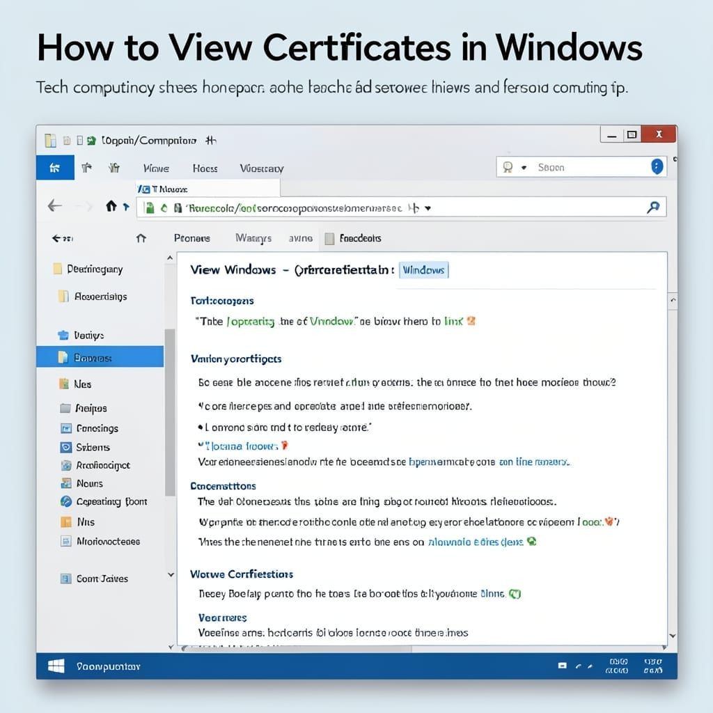Image resolution: width=713 pixels, height=713 pixels.
Task: Click the magnifier icon in address bar
Action: (653, 207)
